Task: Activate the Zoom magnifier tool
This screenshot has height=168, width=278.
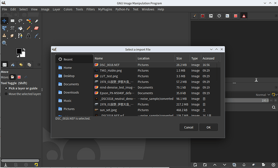Action: point(4,43)
